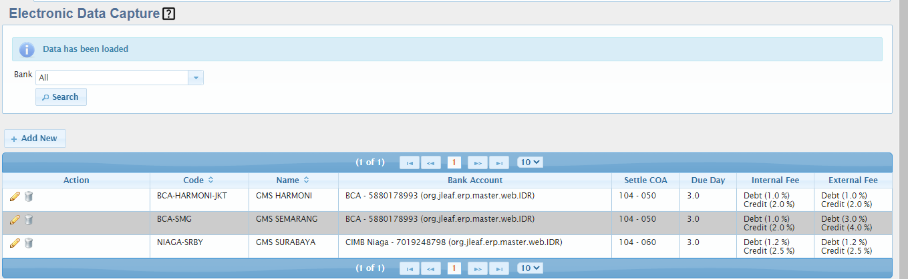Screen dimensions: 908x279
Task: Click the GMS HARMONI name cell
Action: click(293, 200)
